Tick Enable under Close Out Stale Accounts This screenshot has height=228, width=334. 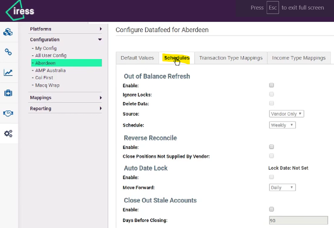(271, 209)
